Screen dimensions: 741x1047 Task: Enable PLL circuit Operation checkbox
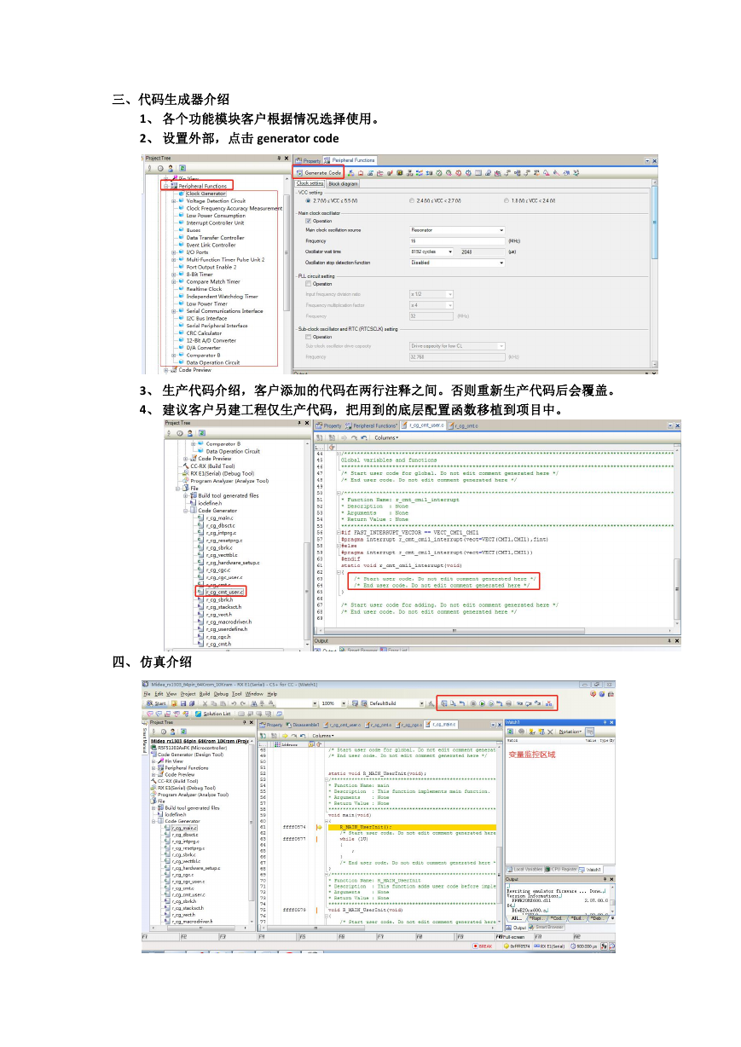pyautogui.click(x=308, y=284)
